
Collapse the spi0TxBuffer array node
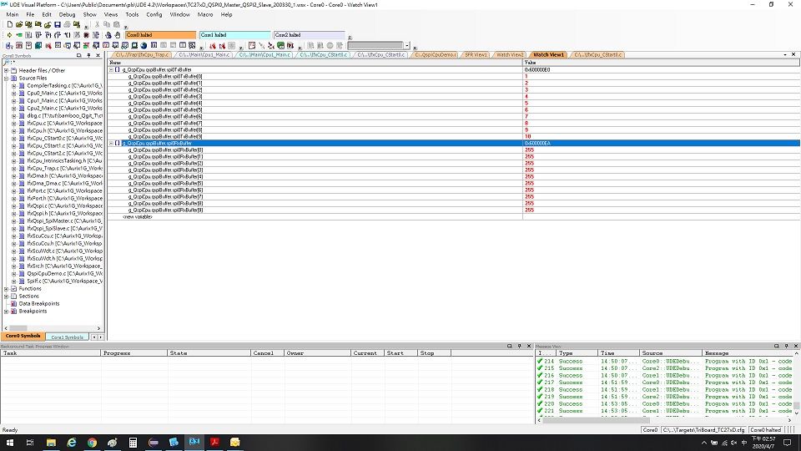click(x=112, y=70)
